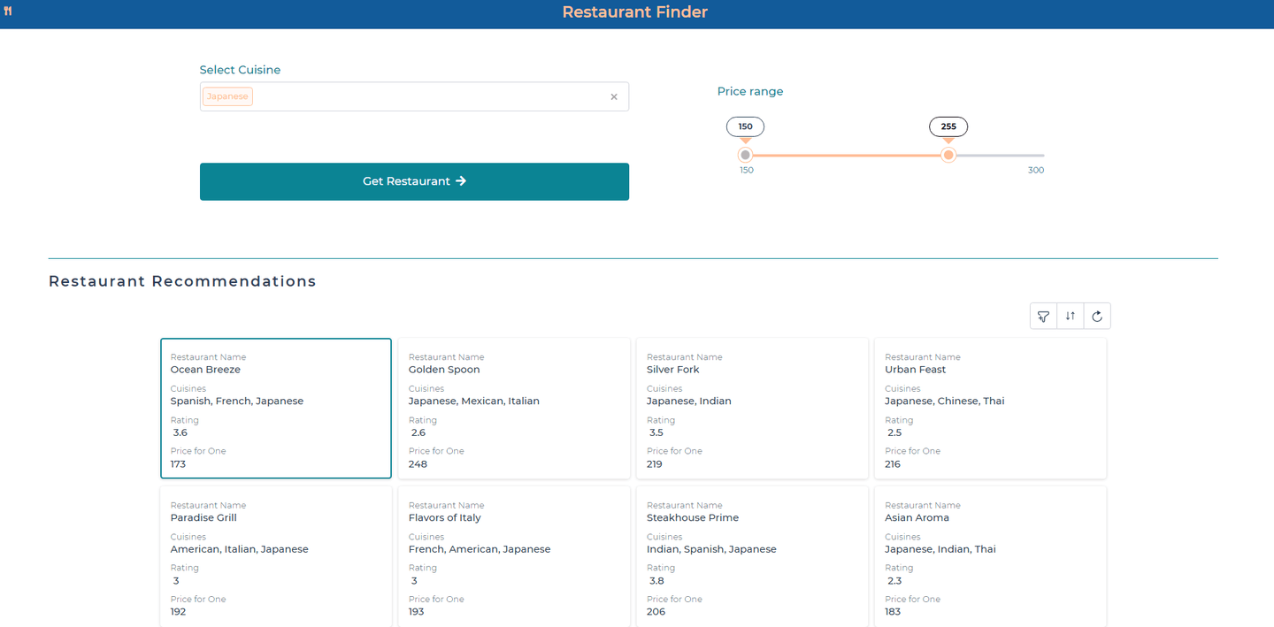Click the American, Italian, Japanese cuisines text
The image size is (1274, 627).
(240, 549)
